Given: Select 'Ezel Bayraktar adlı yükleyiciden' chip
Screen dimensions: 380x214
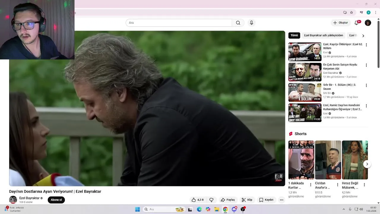Looking at the screenshot, I should [323, 35].
